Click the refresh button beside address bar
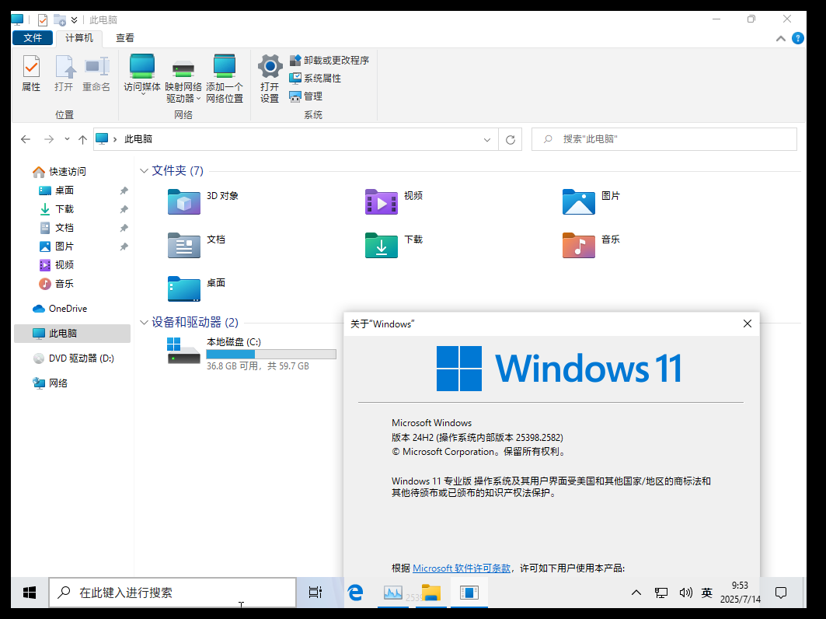 tap(511, 140)
